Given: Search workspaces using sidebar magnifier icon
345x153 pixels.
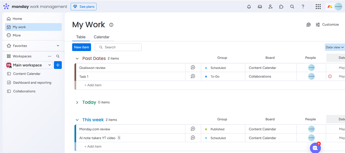Looking at the screenshot, I should (x=58, y=56).
